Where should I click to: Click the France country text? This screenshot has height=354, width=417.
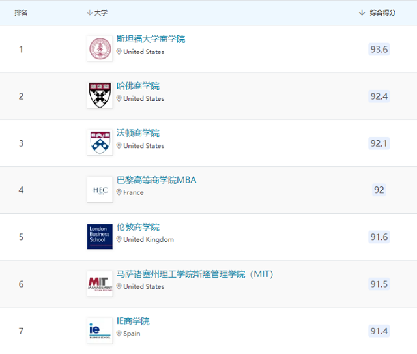[x=134, y=192]
